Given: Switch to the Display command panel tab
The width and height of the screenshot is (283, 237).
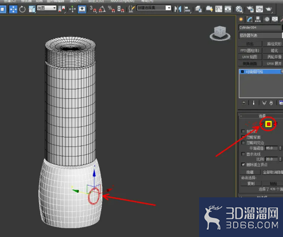Looking at the screenshot, I should (x=275, y=19).
